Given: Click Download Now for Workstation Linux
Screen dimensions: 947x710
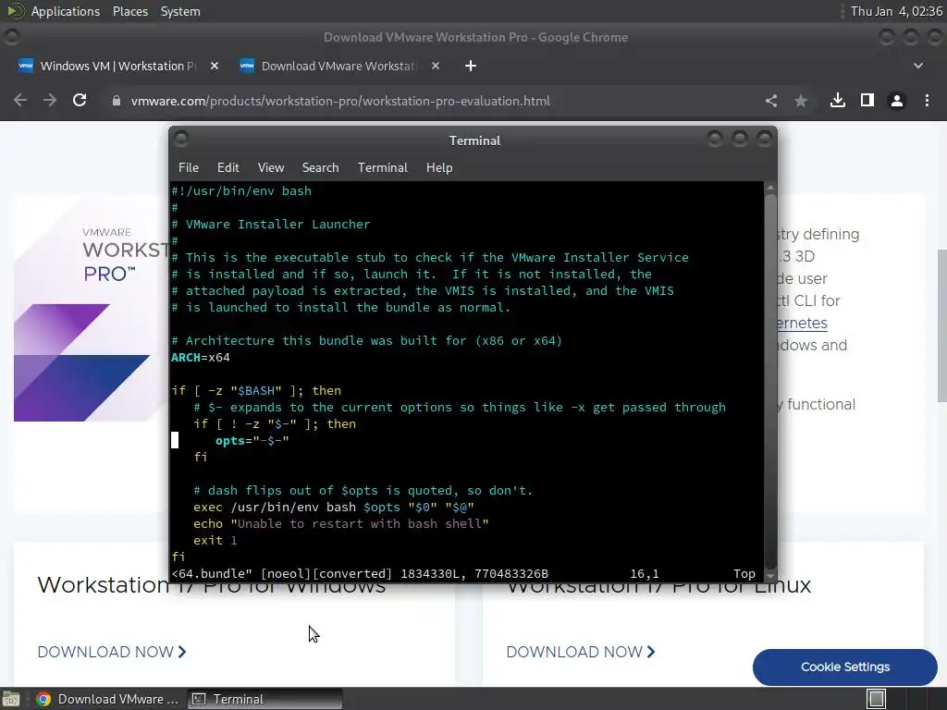Looking at the screenshot, I should (581, 652).
